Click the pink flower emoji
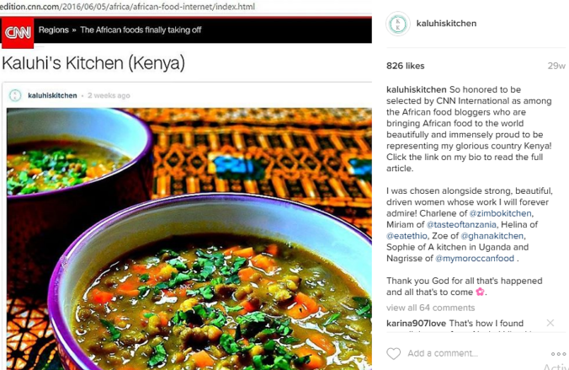The image size is (569, 370). point(480,292)
